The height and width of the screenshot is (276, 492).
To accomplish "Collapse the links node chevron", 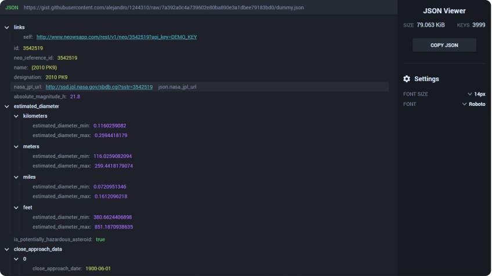I will tap(7, 28).
